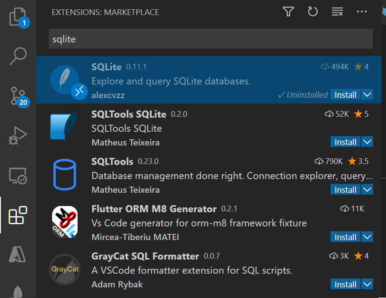Click the remote badge on SQLite icon
Image resolution: width=386 pixels, height=298 pixels.
79,92
